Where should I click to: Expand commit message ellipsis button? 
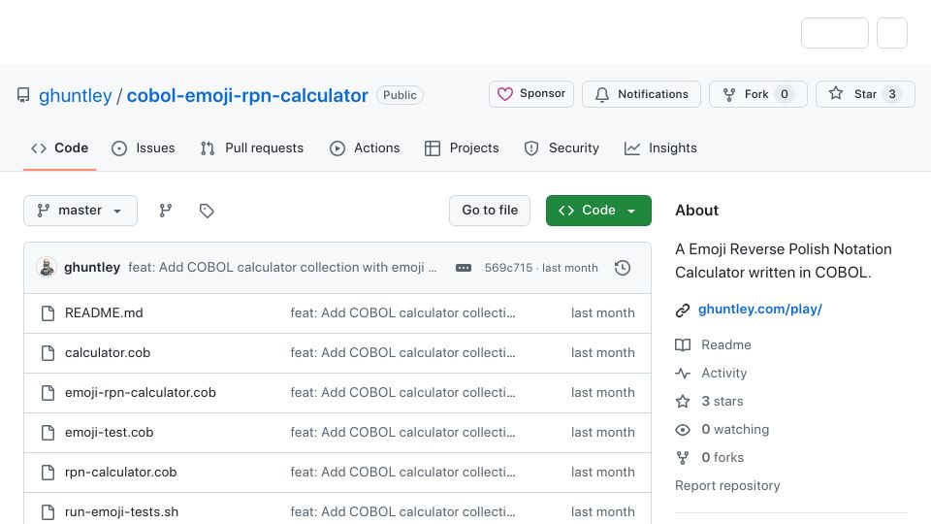pyautogui.click(x=464, y=268)
